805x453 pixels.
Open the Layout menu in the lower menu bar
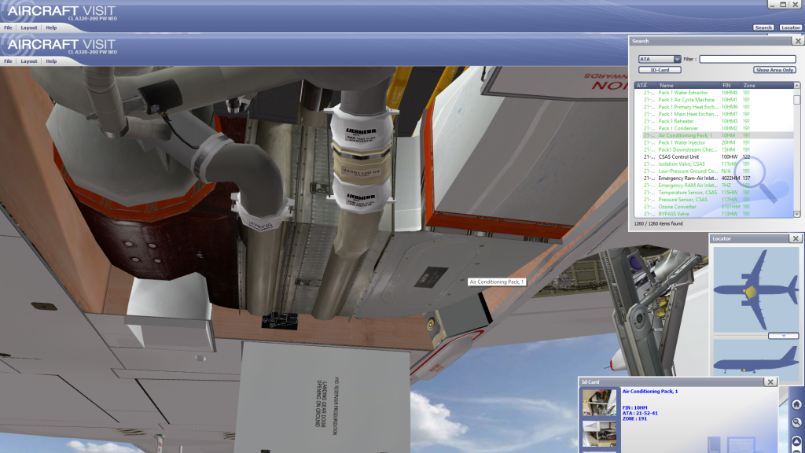pyautogui.click(x=29, y=61)
